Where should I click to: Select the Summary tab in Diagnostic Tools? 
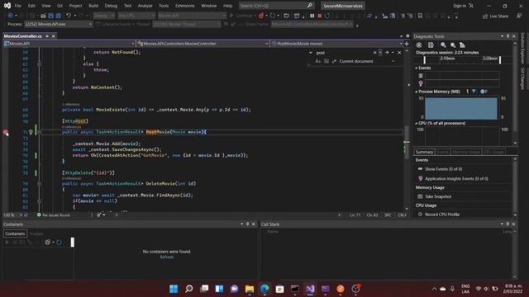(x=424, y=152)
